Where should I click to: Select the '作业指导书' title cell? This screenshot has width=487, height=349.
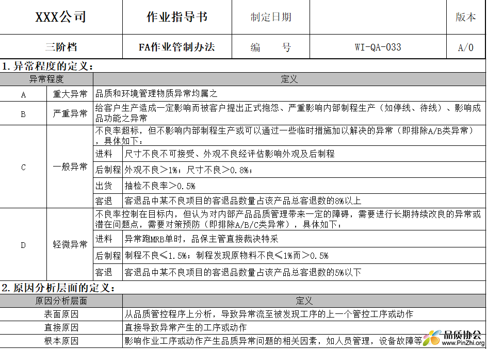point(177,17)
